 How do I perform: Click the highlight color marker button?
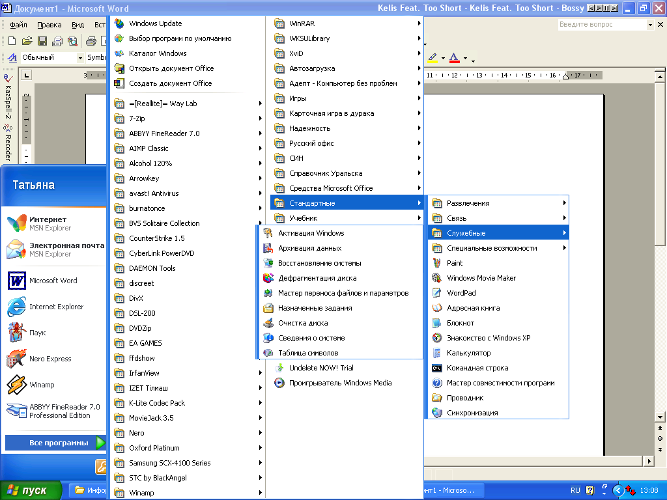point(433,58)
